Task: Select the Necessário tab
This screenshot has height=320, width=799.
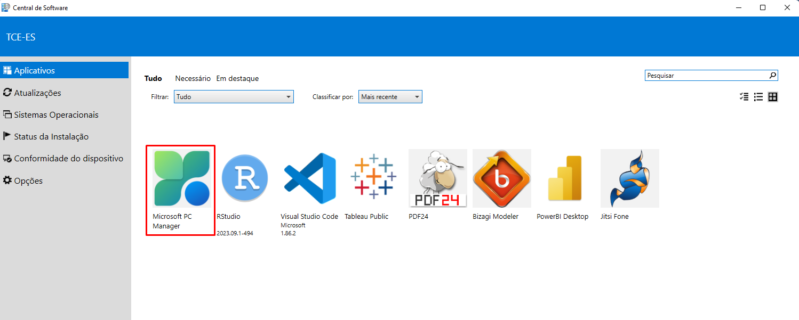Action: [x=193, y=78]
